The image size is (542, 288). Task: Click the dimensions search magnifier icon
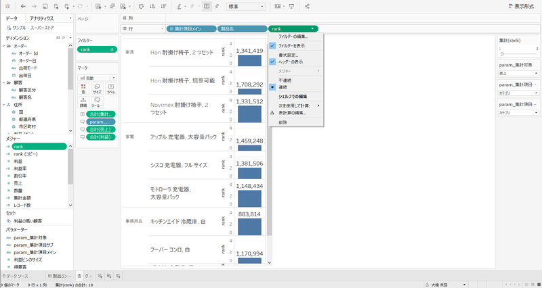[x=63, y=38]
